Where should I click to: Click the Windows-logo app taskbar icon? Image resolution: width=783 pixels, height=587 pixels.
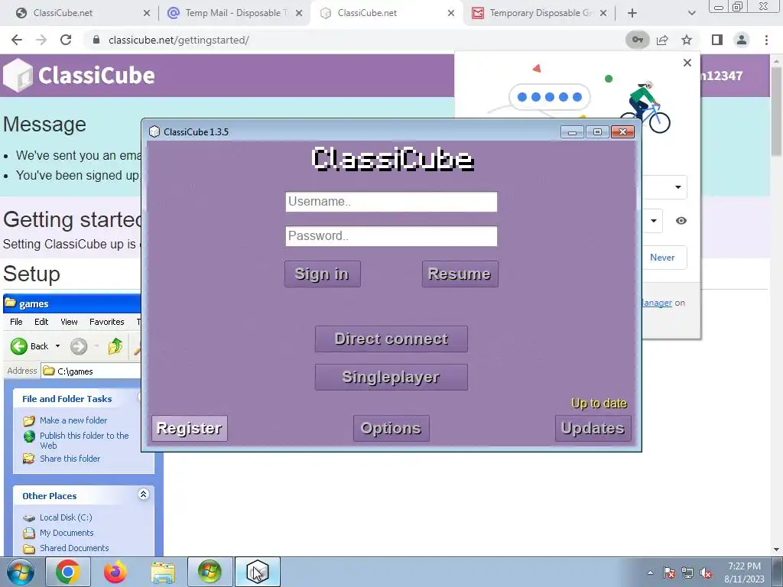click(x=210, y=572)
